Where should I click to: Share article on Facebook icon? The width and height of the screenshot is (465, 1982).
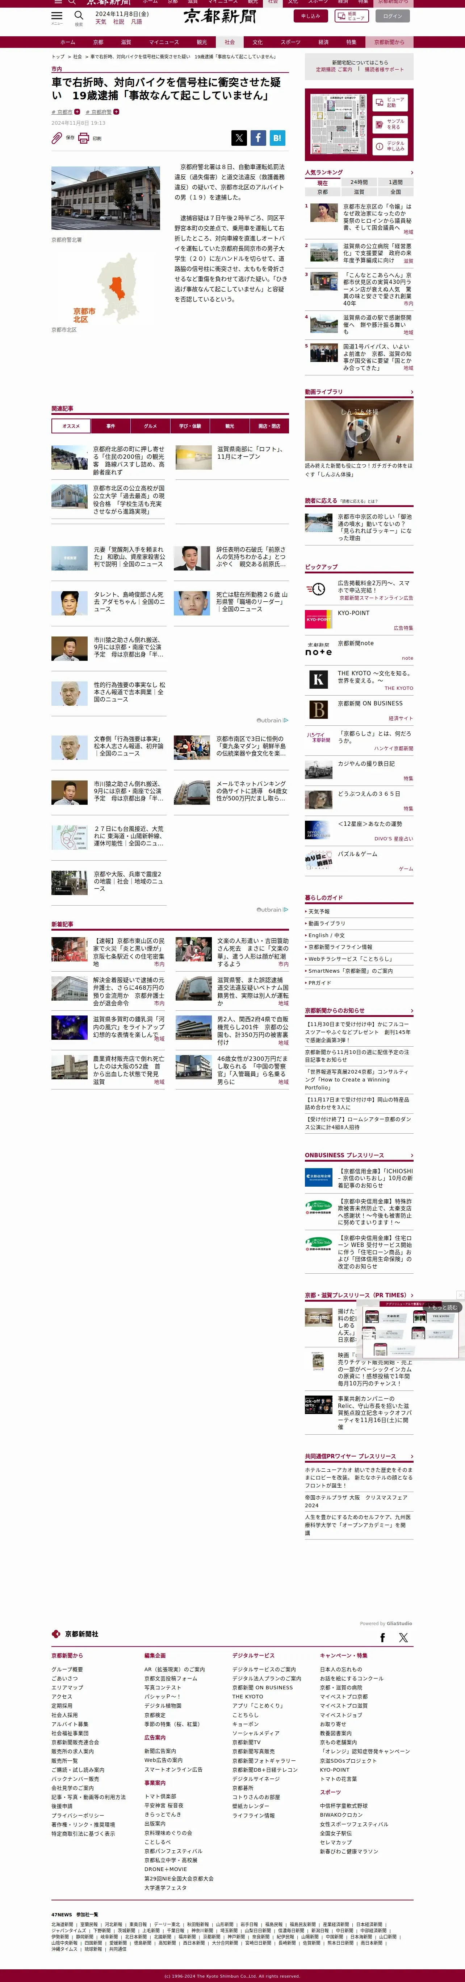pos(258,138)
